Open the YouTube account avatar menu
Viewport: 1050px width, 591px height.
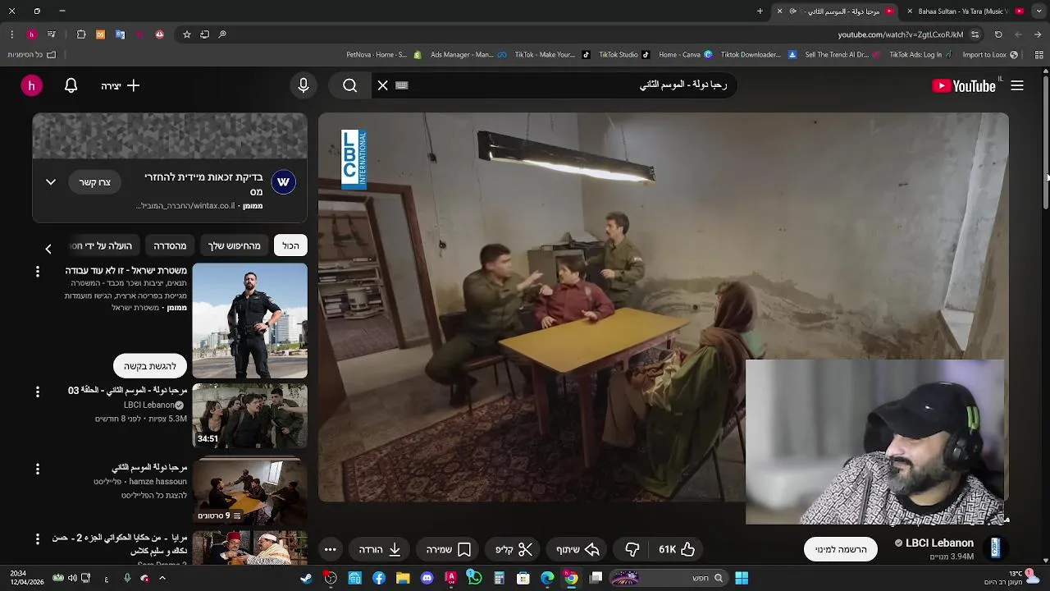31,85
